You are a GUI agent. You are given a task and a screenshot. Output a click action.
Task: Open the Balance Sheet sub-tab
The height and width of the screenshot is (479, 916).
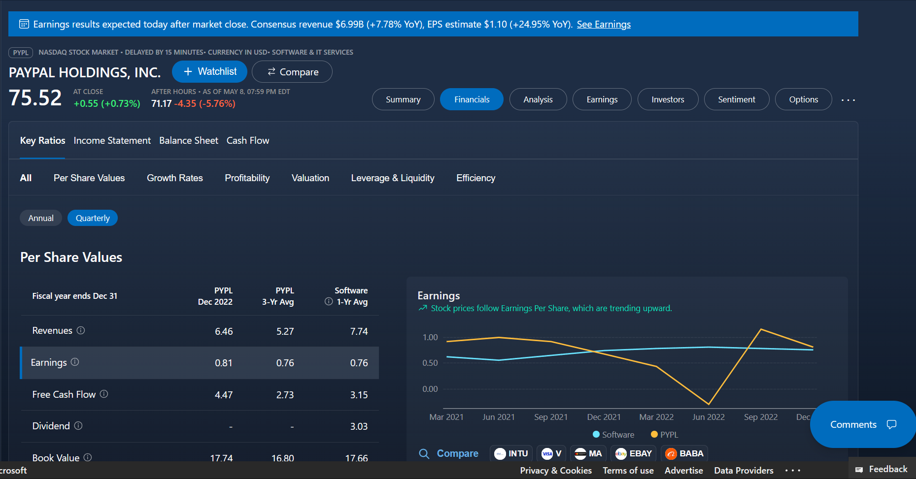(189, 141)
